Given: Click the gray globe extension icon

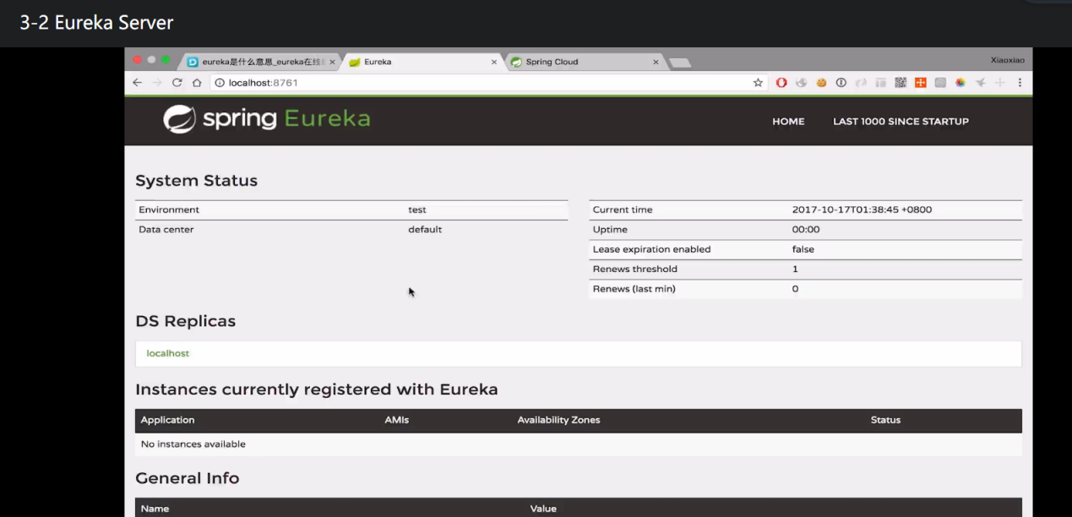Looking at the screenshot, I should click(x=801, y=83).
